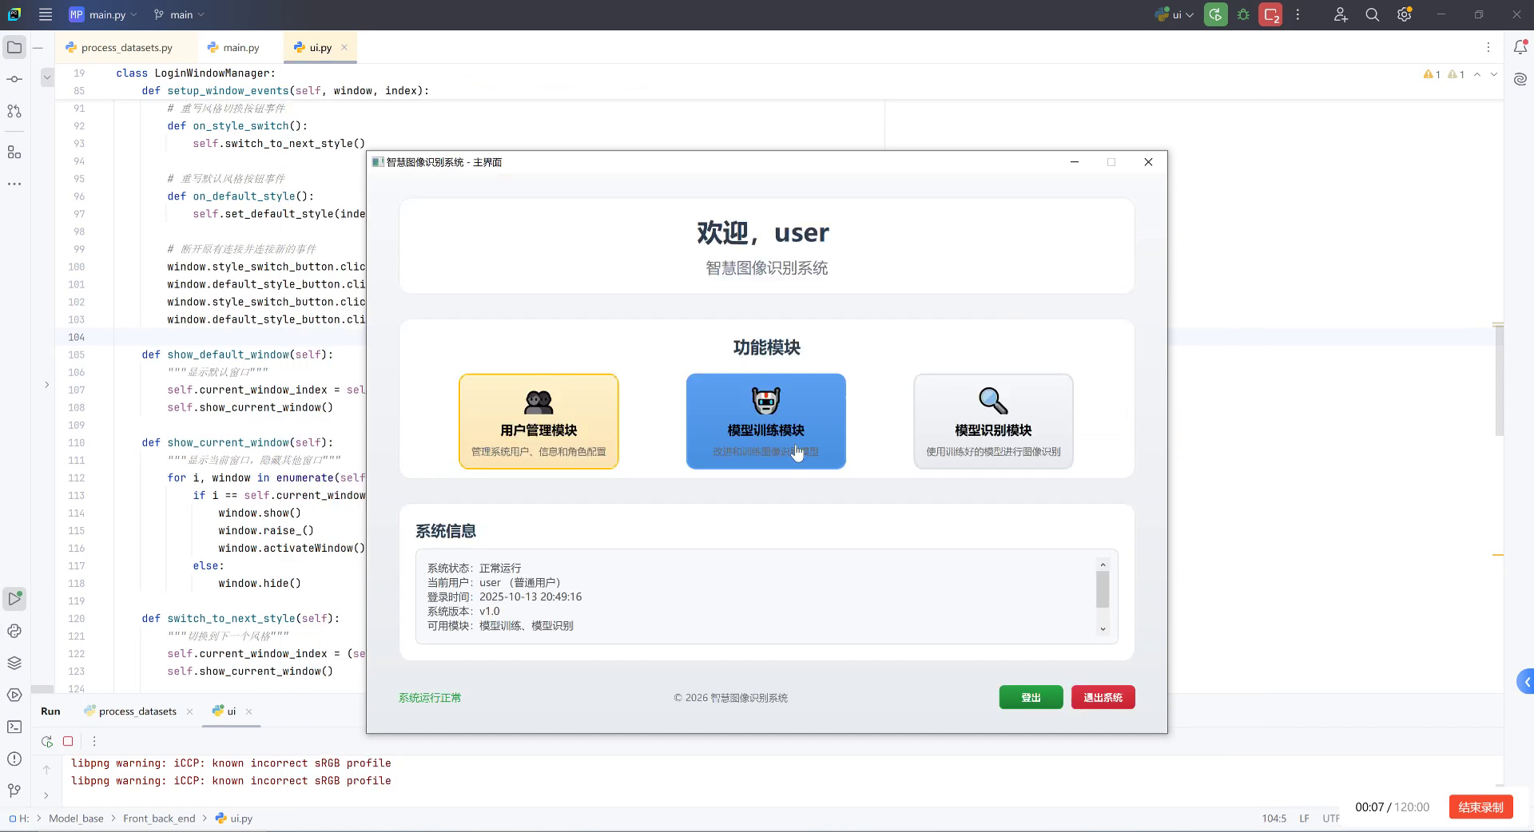Open the Git branch main dropdown
Image resolution: width=1534 pixels, height=832 pixels.
click(x=177, y=14)
